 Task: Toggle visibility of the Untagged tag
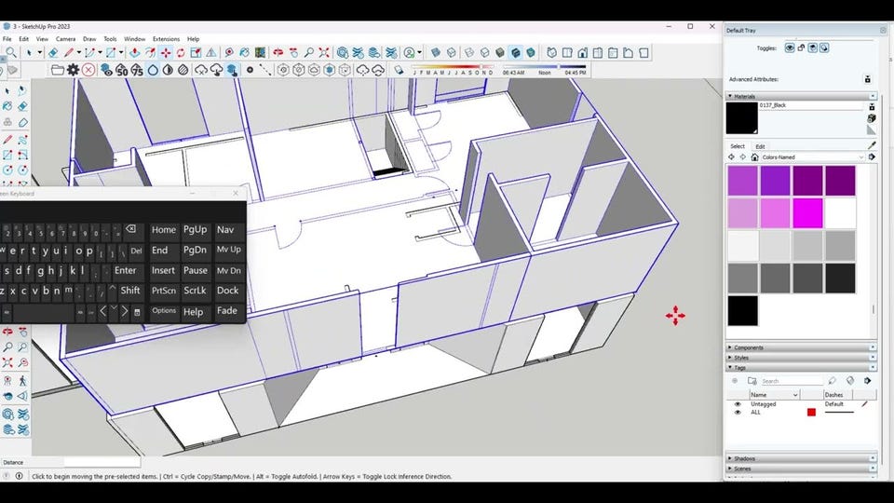click(x=738, y=404)
